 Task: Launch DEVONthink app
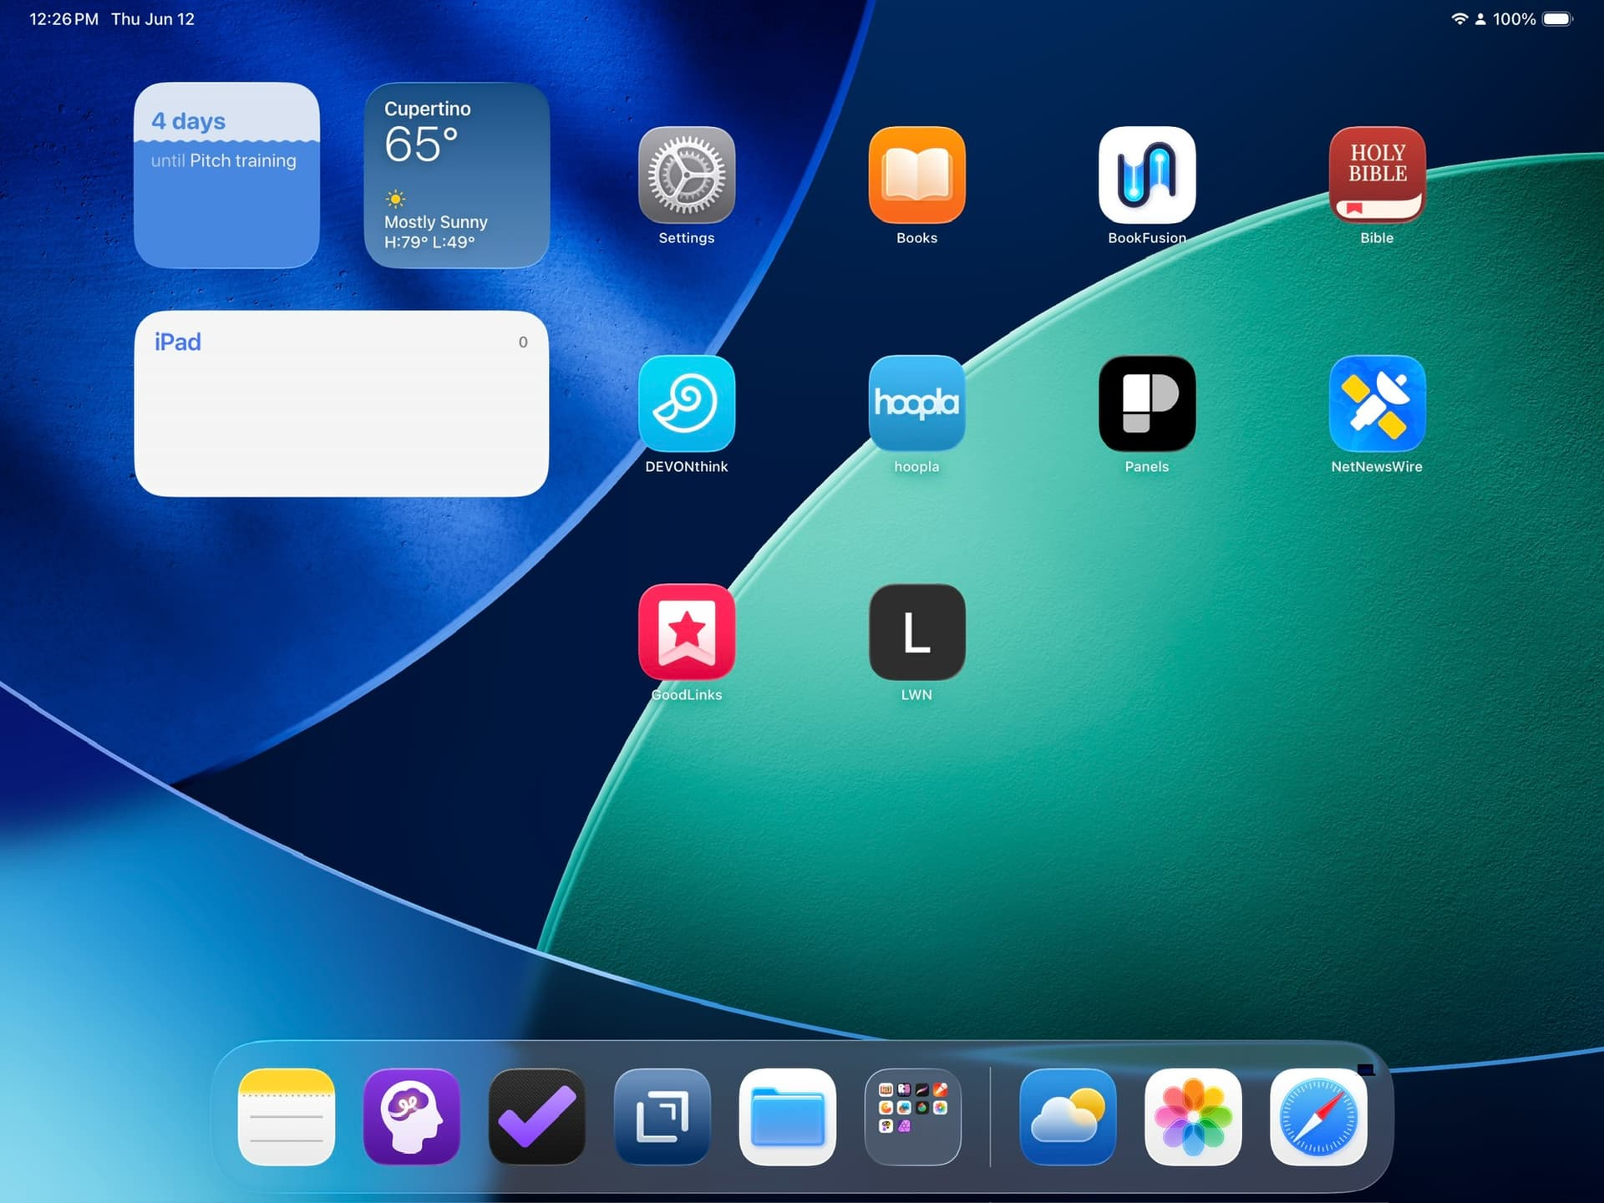tap(687, 404)
